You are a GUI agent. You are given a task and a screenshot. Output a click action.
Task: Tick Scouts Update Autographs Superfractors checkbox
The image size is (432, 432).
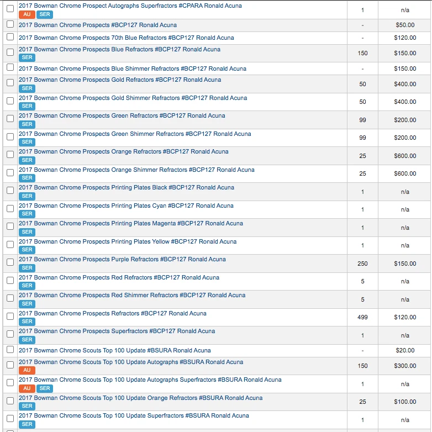pyautogui.click(x=10, y=382)
